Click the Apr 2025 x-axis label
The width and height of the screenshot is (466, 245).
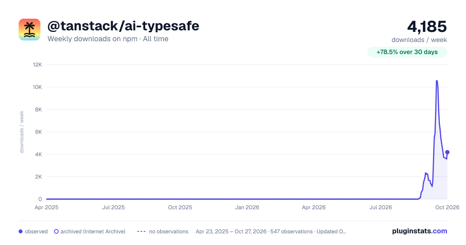(46, 208)
